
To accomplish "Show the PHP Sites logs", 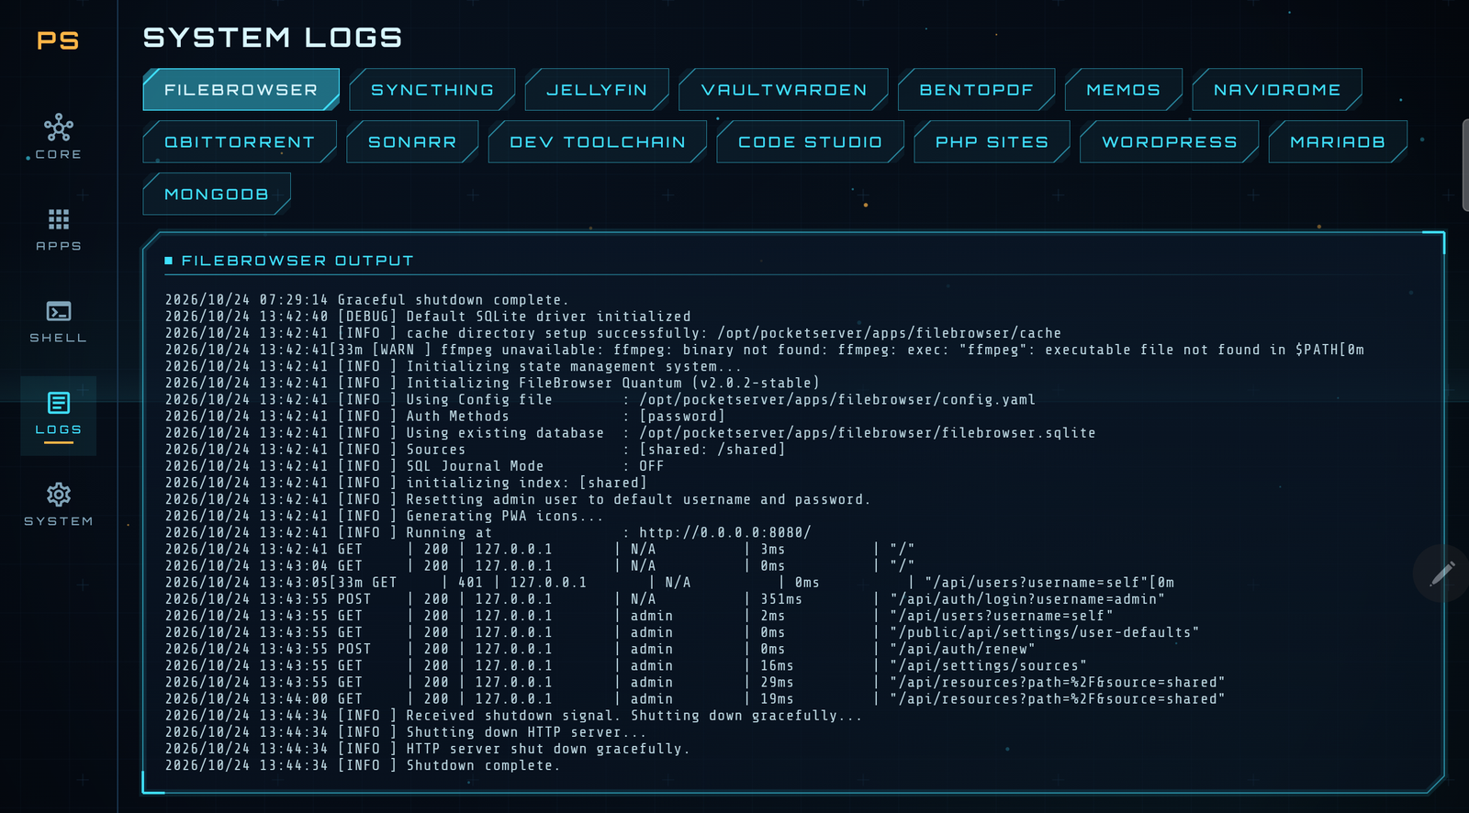I will click(x=992, y=142).
